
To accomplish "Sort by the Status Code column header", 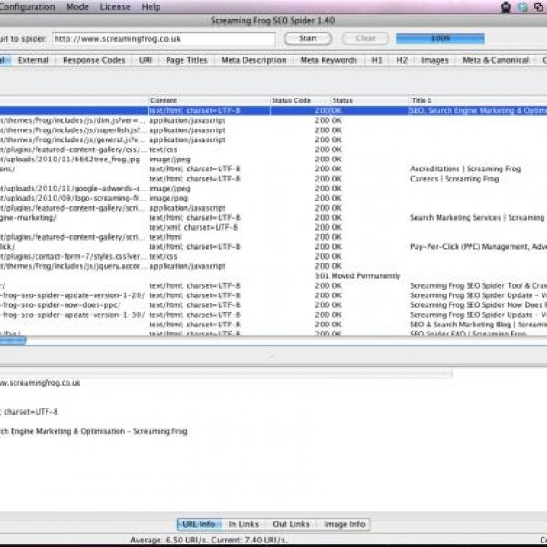I will 300,100.
